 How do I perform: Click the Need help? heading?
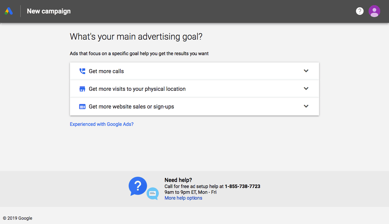pos(178,180)
